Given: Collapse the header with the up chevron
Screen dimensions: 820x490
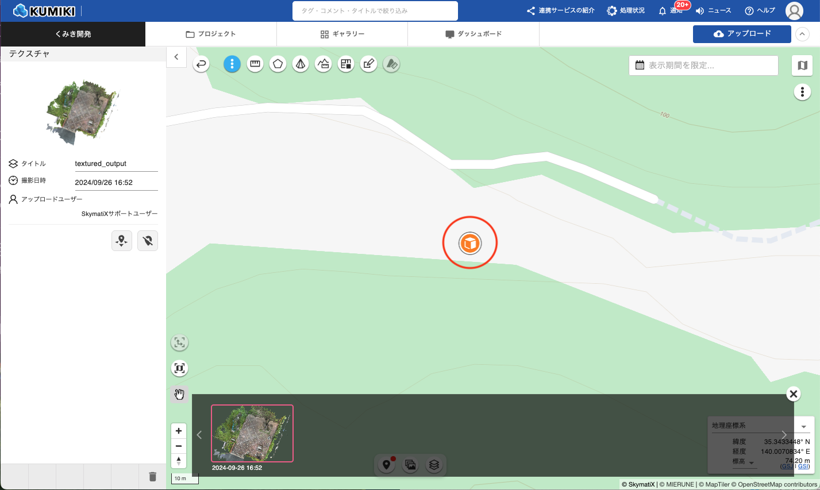Looking at the screenshot, I should [802, 34].
